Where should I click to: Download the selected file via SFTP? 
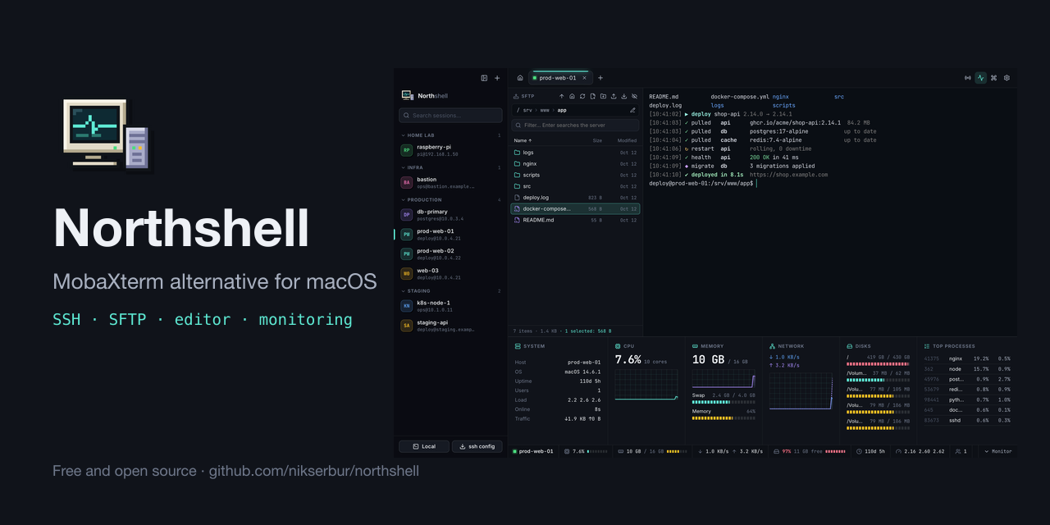point(623,96)
